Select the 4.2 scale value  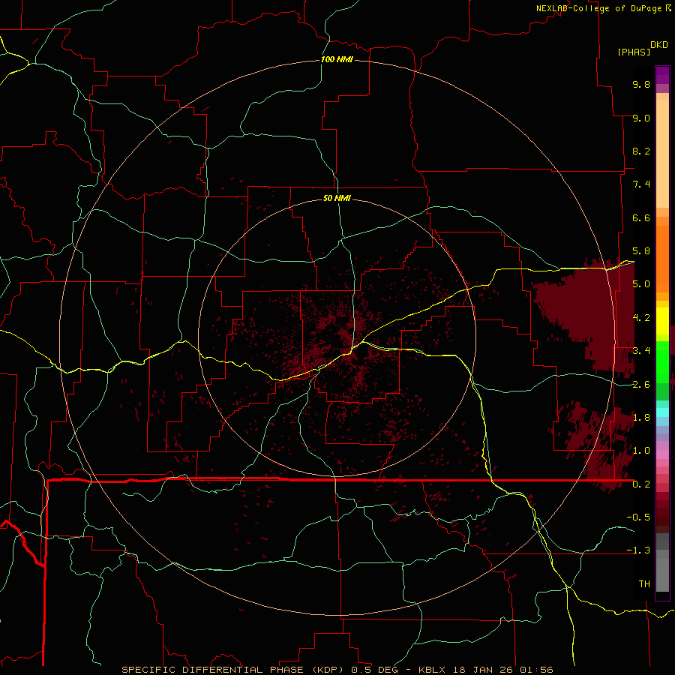pos(641,318)
